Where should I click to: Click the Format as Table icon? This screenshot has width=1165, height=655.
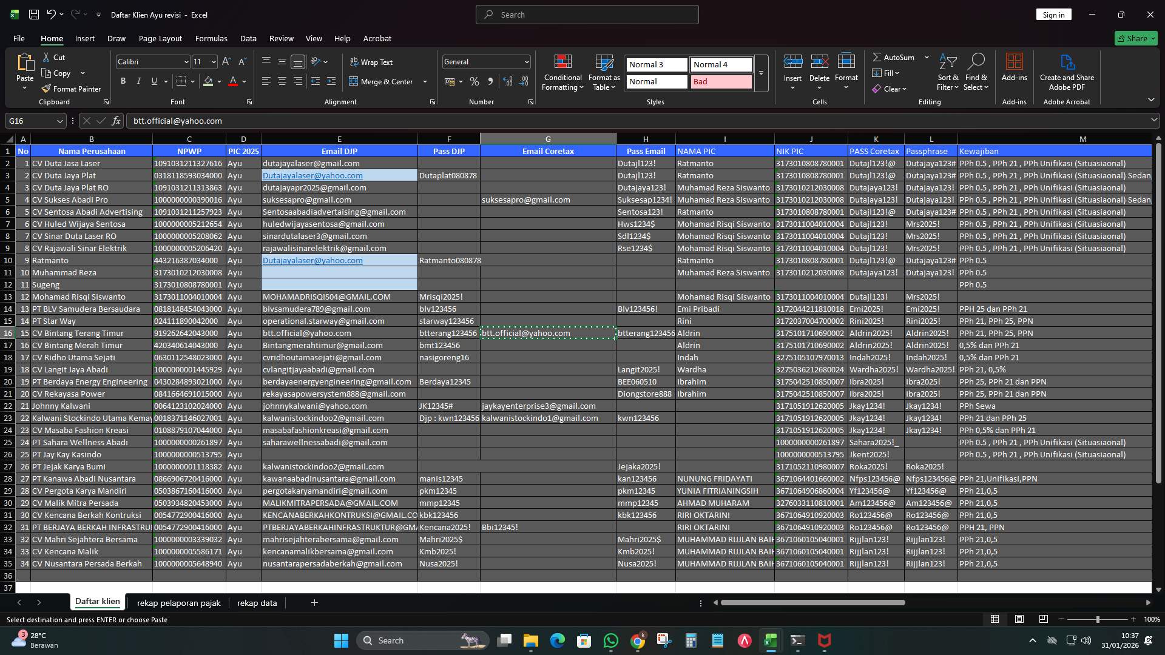(604, 64)
